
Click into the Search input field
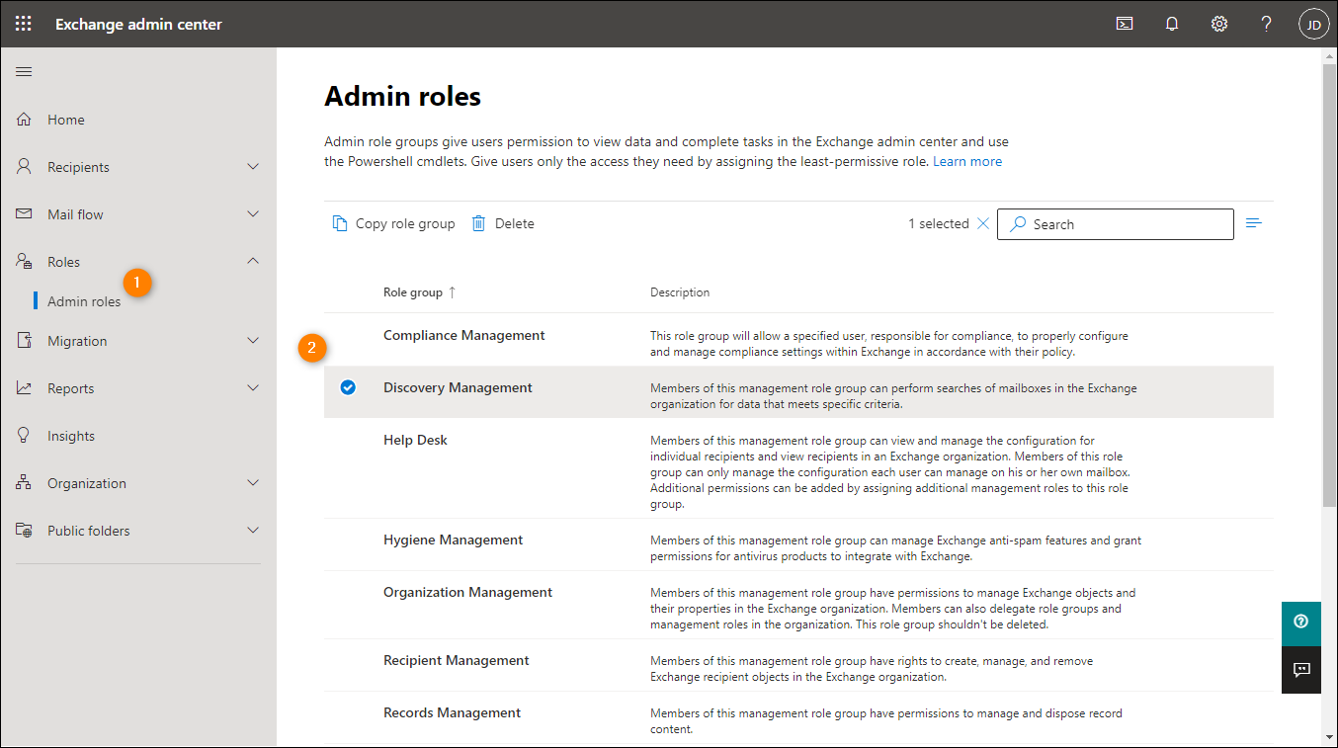click(x=1116, y=224)
